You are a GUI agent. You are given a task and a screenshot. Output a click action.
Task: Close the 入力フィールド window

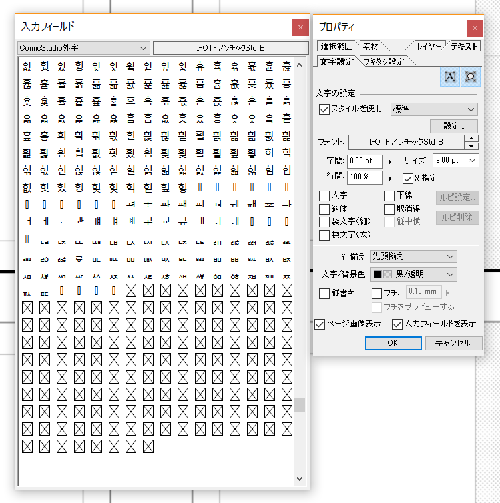300,27
